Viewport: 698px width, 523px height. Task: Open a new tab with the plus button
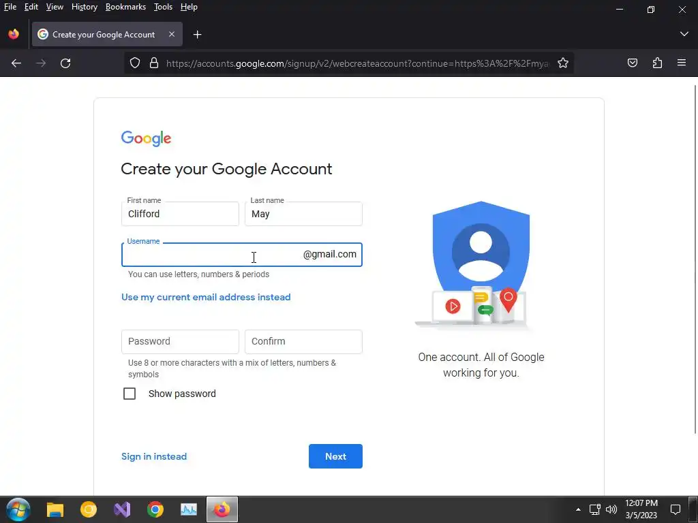click(x=197, y=34)
